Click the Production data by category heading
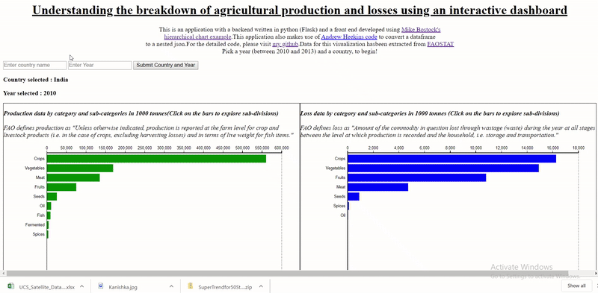598x293 pixels. pyautogui.click(x=141, y=113)
